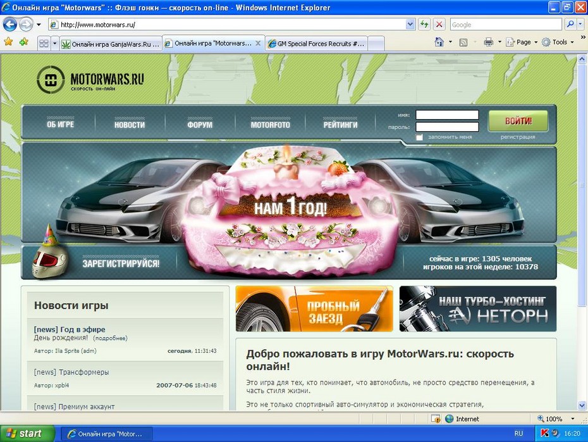Image resolution: width=588 pixels, height=442 pixels.
Task: Click the ЗАРЕГИСТРИРУЙСЯ! banner button
Action: (121, 263)
